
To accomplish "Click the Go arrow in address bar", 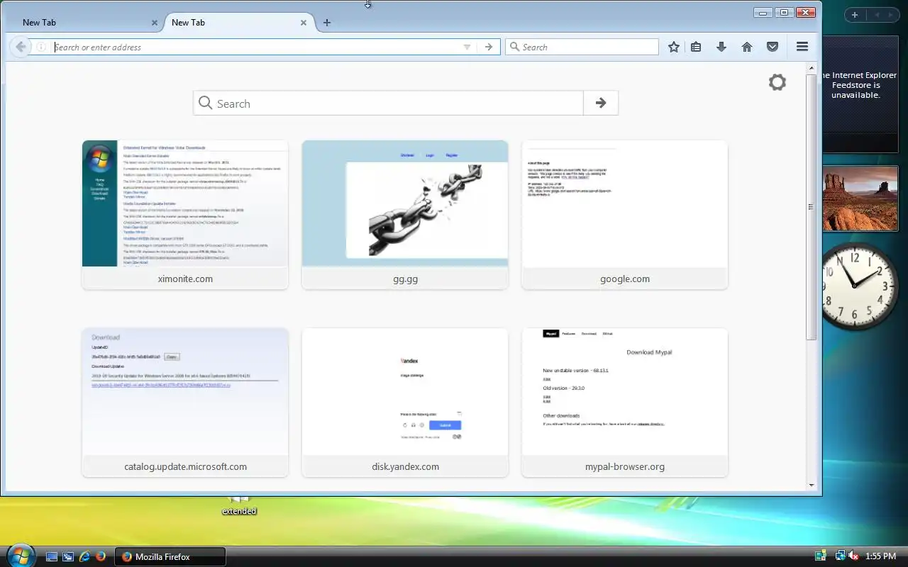I will [488, 47].
